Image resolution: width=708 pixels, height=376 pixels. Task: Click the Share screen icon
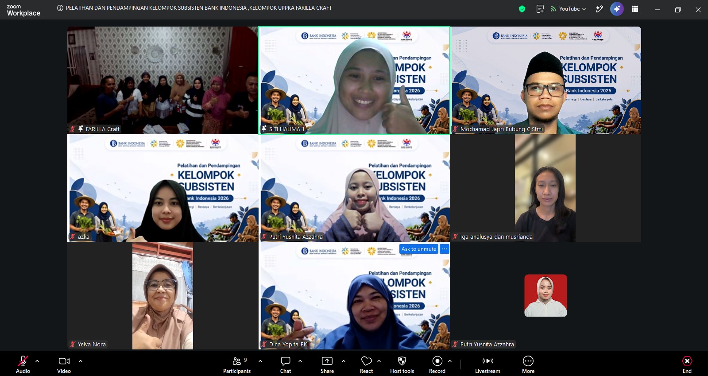point(327,365)
